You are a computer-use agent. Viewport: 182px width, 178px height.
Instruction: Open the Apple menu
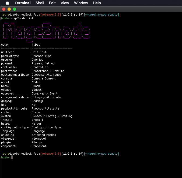click(x=8, y=3)
